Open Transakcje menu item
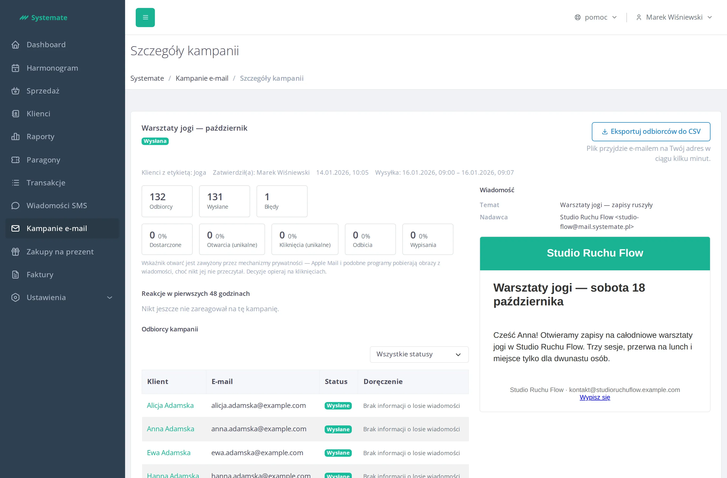The width and height of the screenshot is (727, 478). [62, 183]
